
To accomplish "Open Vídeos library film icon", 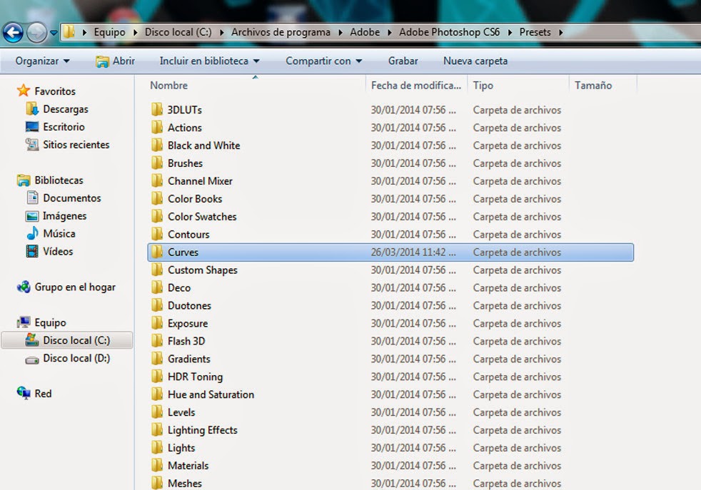I will (32, 251).
